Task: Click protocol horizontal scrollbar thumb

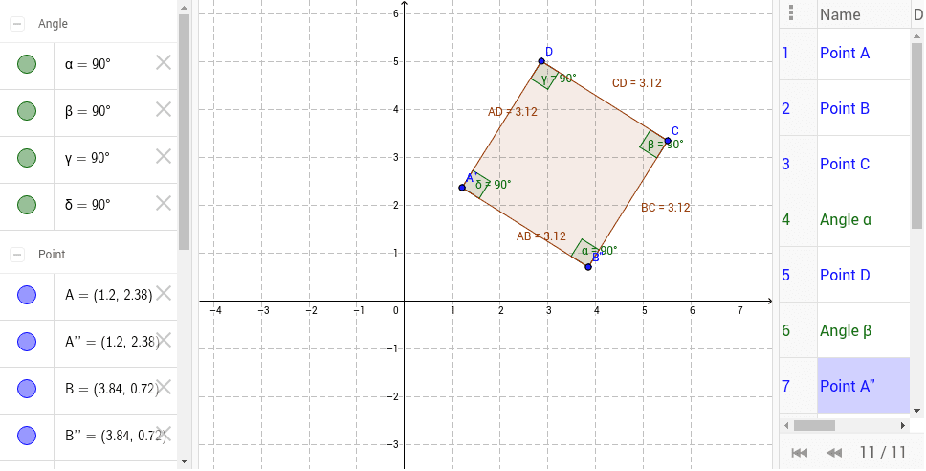Action: click(x=814, y=425)
